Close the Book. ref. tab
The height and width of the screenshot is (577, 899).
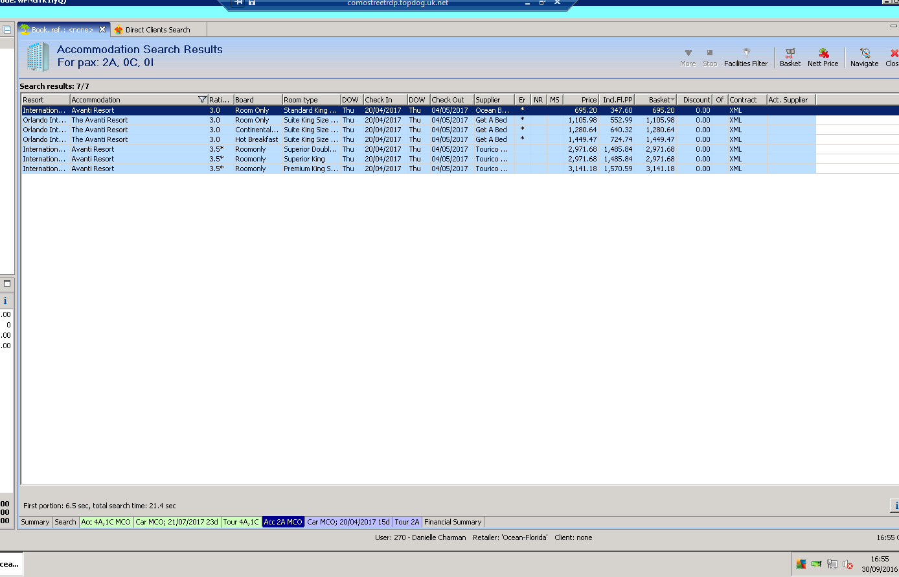102,29
